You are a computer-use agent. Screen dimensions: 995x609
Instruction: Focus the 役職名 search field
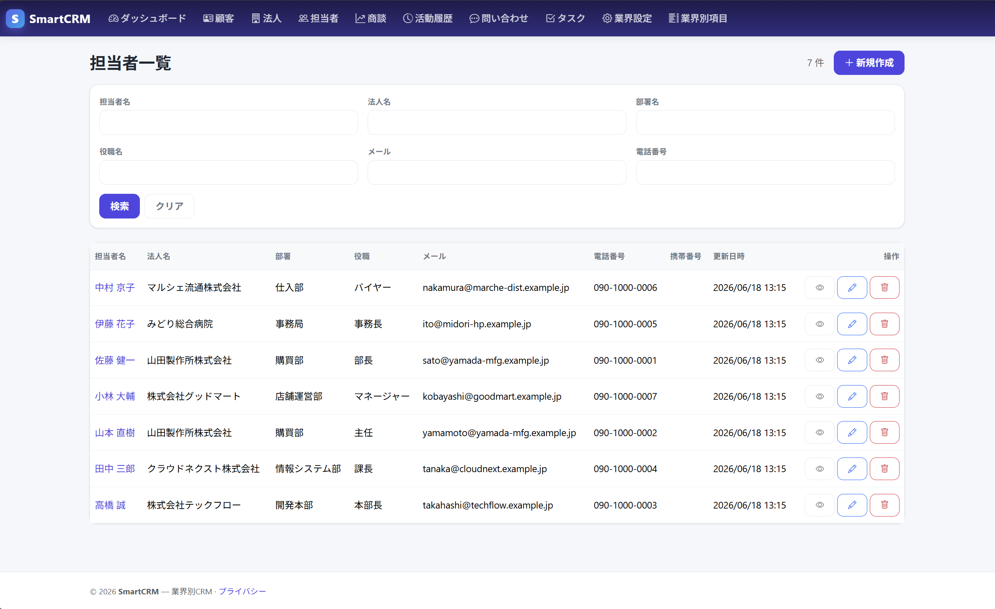[x=229, y=172]
